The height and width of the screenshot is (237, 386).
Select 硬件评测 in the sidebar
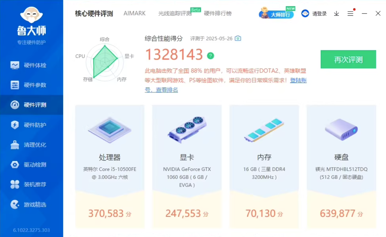coord(31,105)
